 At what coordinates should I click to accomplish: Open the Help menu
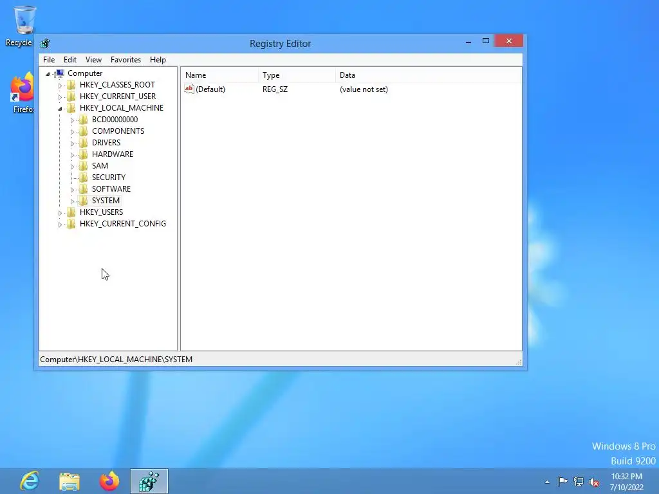click(x=158, y=60)
